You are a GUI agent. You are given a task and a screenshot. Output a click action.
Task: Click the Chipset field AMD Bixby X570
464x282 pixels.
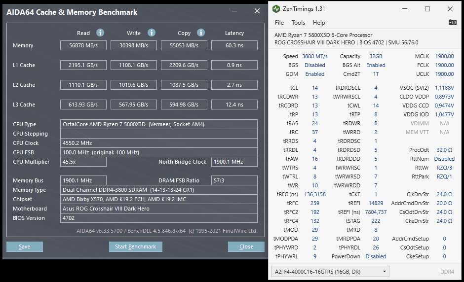[159, 199]
